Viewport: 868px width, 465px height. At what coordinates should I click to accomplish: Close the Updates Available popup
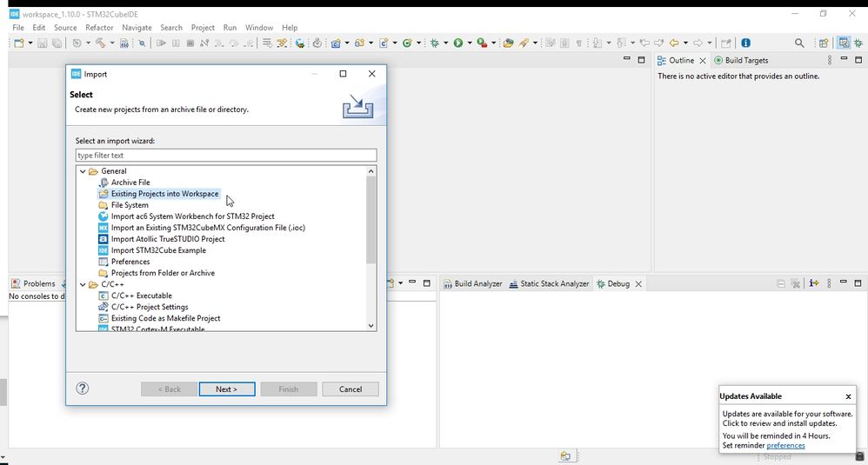(x=848, y=396)
